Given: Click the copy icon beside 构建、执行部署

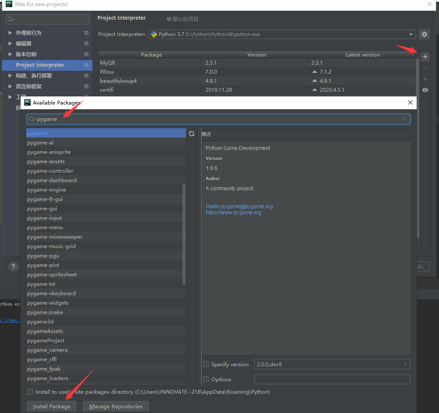Looking at the screenshot, I should 86,75.
